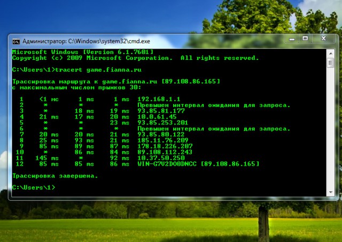Maximize the cmd.exe window
This screenshot has height=242, width=342.
pos(306,39)
